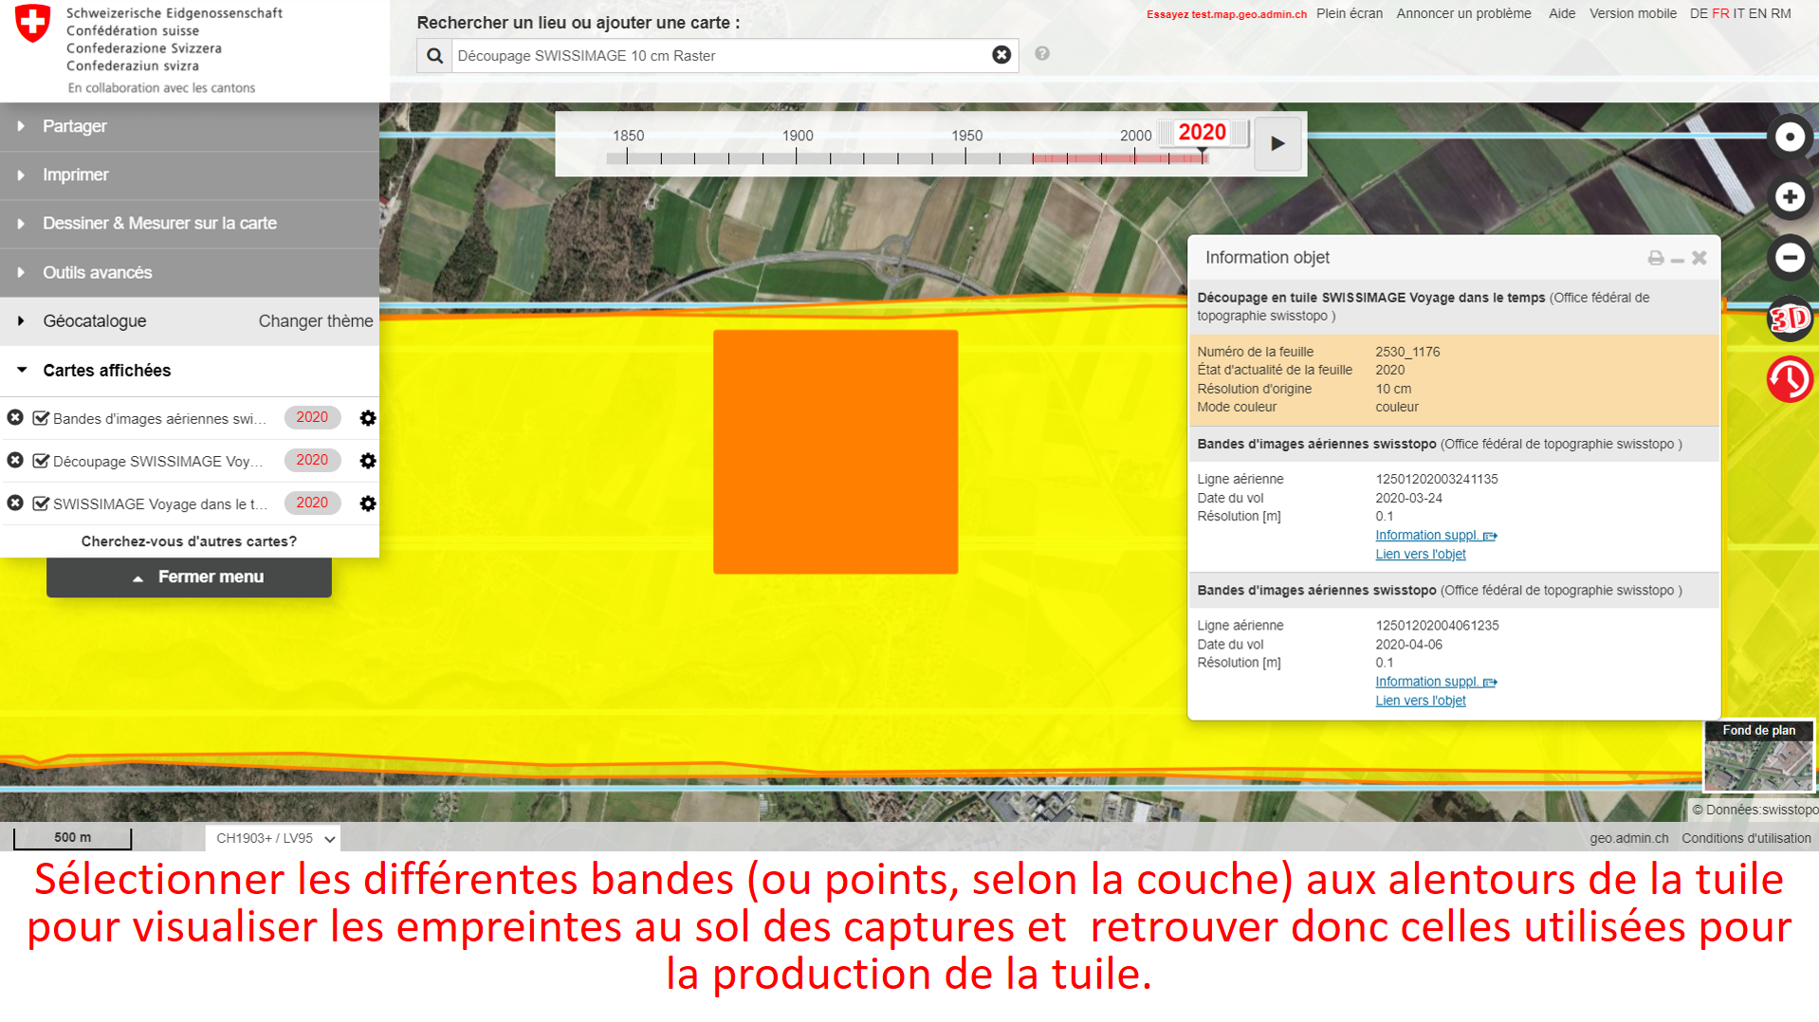The width and height of the screenshot is (1819, 1022).
Task: Open the CH1903+ / LV95 coordinate dropdown
Action: pos(273,838)
